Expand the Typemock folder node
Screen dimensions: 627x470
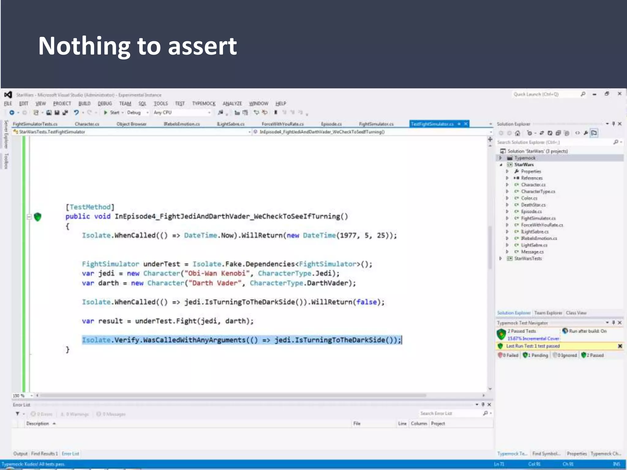coord(501,158)
